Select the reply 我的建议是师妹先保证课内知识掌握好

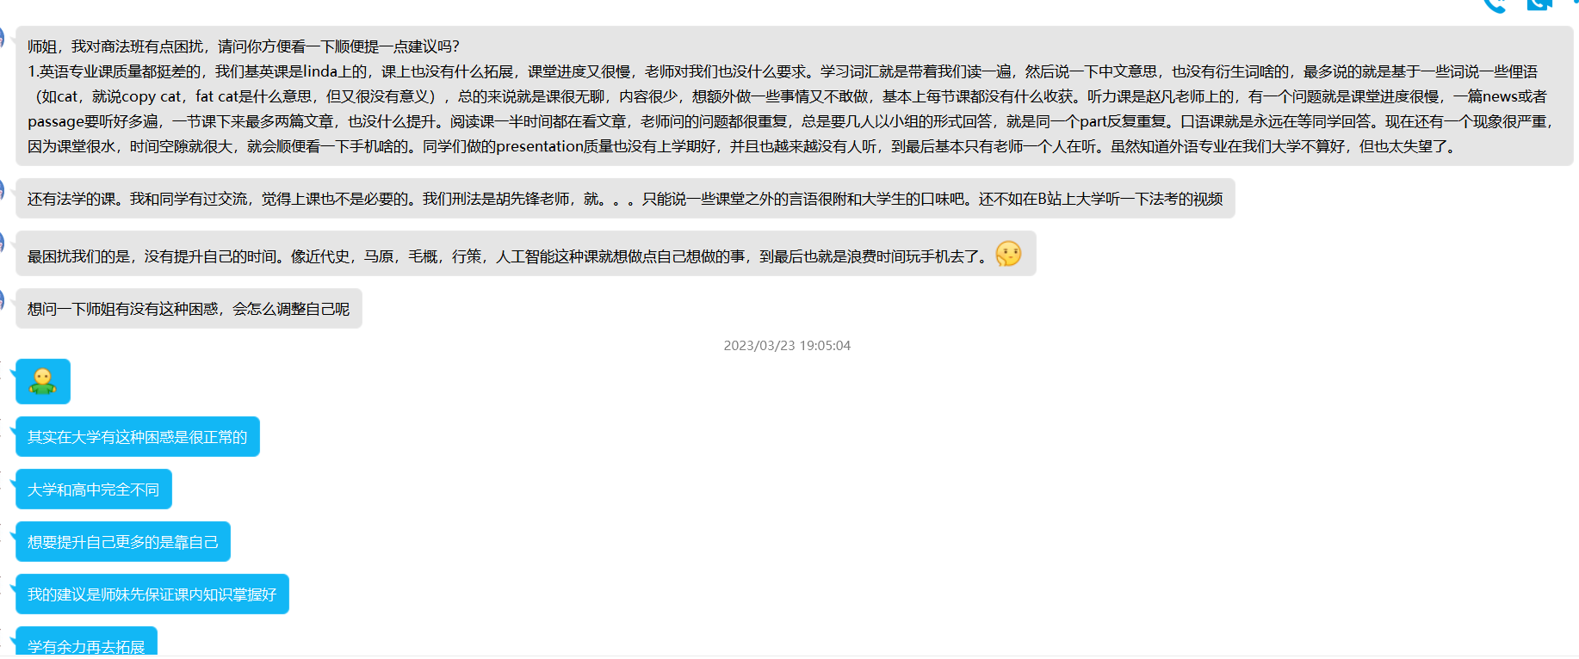[x=152, y=594]
